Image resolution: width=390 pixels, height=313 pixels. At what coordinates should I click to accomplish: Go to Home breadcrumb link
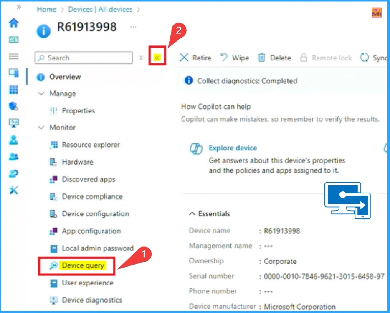(x=46, y=10)
